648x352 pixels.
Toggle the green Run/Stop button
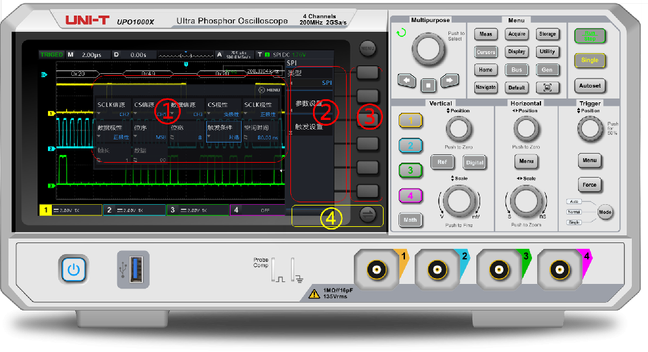click(589, 36)
